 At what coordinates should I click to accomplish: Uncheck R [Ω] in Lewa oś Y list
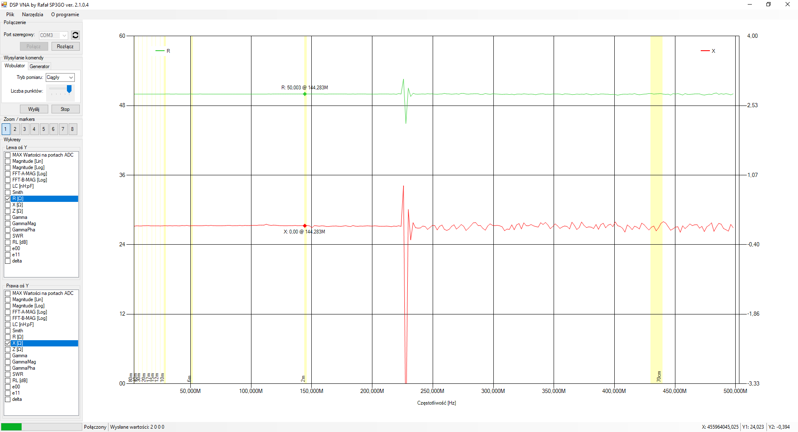(x=8, y=199)
